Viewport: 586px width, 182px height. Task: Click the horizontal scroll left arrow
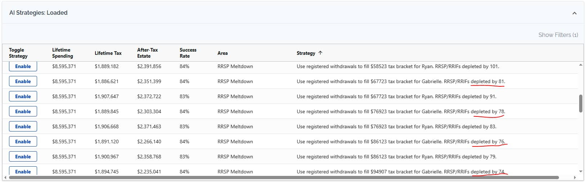click(x=5, y=177)
